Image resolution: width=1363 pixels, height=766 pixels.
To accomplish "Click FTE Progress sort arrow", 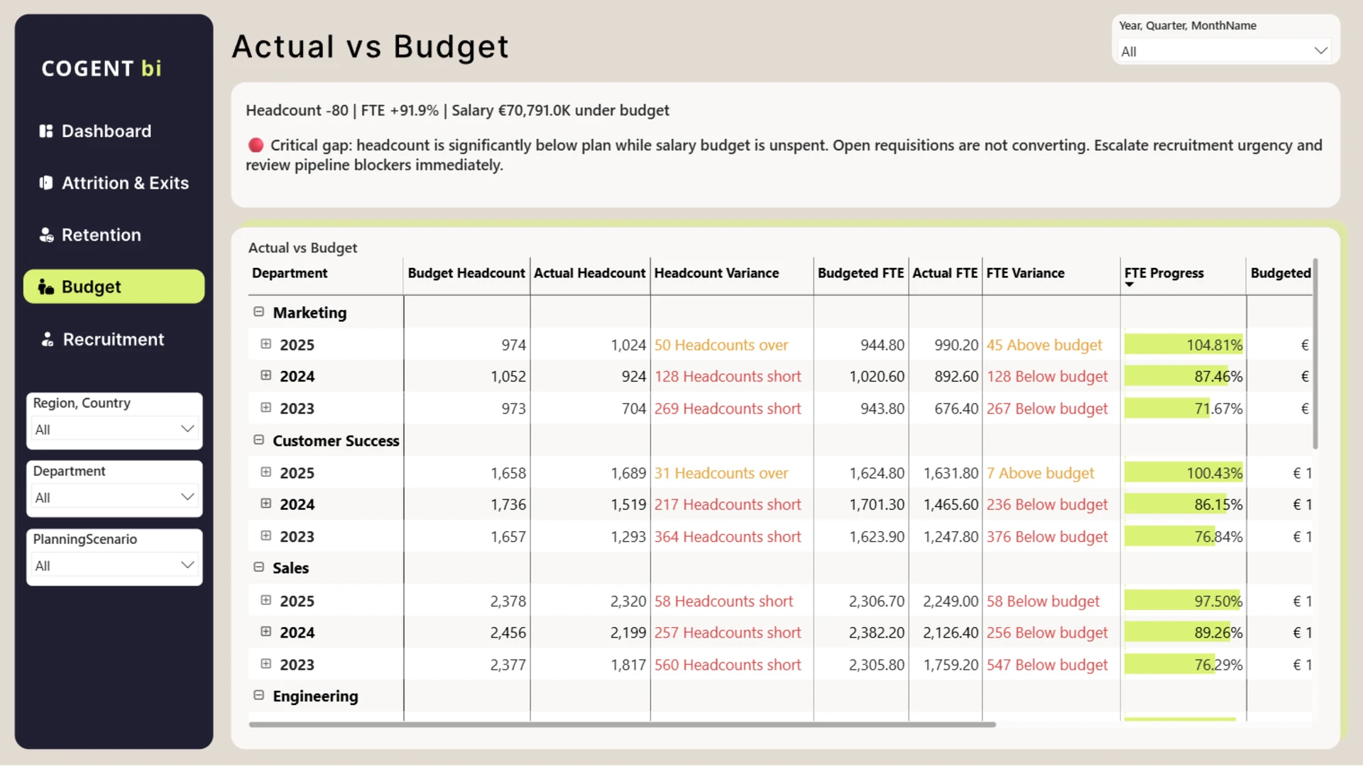I will 1129,284.
